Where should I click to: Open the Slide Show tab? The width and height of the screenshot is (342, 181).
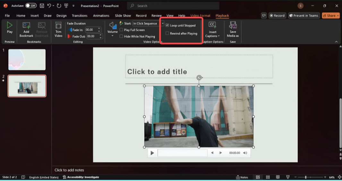pyautogui.click(x=123, y=16)
